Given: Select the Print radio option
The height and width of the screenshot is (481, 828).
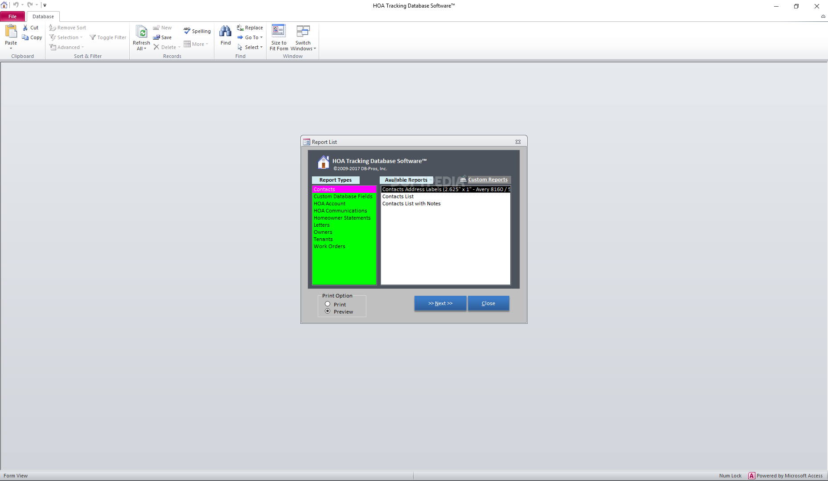Looking at the screenshot, I should pyautogui.click(x=328, y=304).
